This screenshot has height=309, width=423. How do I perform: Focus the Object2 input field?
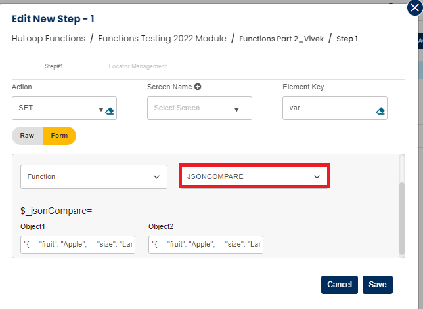pyautogui.click(x=206, y=245)
